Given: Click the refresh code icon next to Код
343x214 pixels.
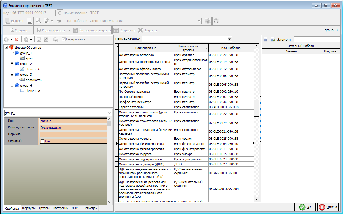Looking at the screenshot, I should pyautogui.click(x=59, y=13).
